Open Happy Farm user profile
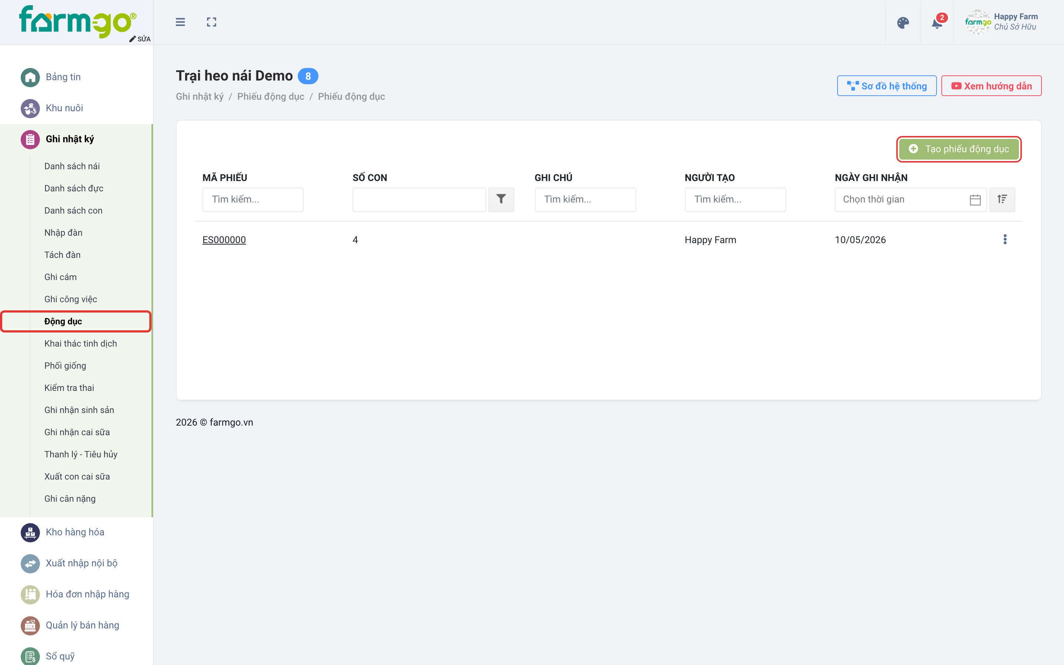This screenshot has width=1064, height=665. pyautogui.click(x=1001, y=22)
